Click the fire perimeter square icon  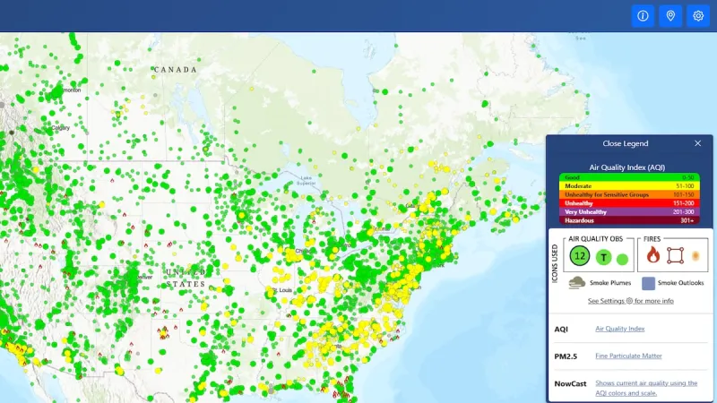pyautogui.click(x=675, y=255)
